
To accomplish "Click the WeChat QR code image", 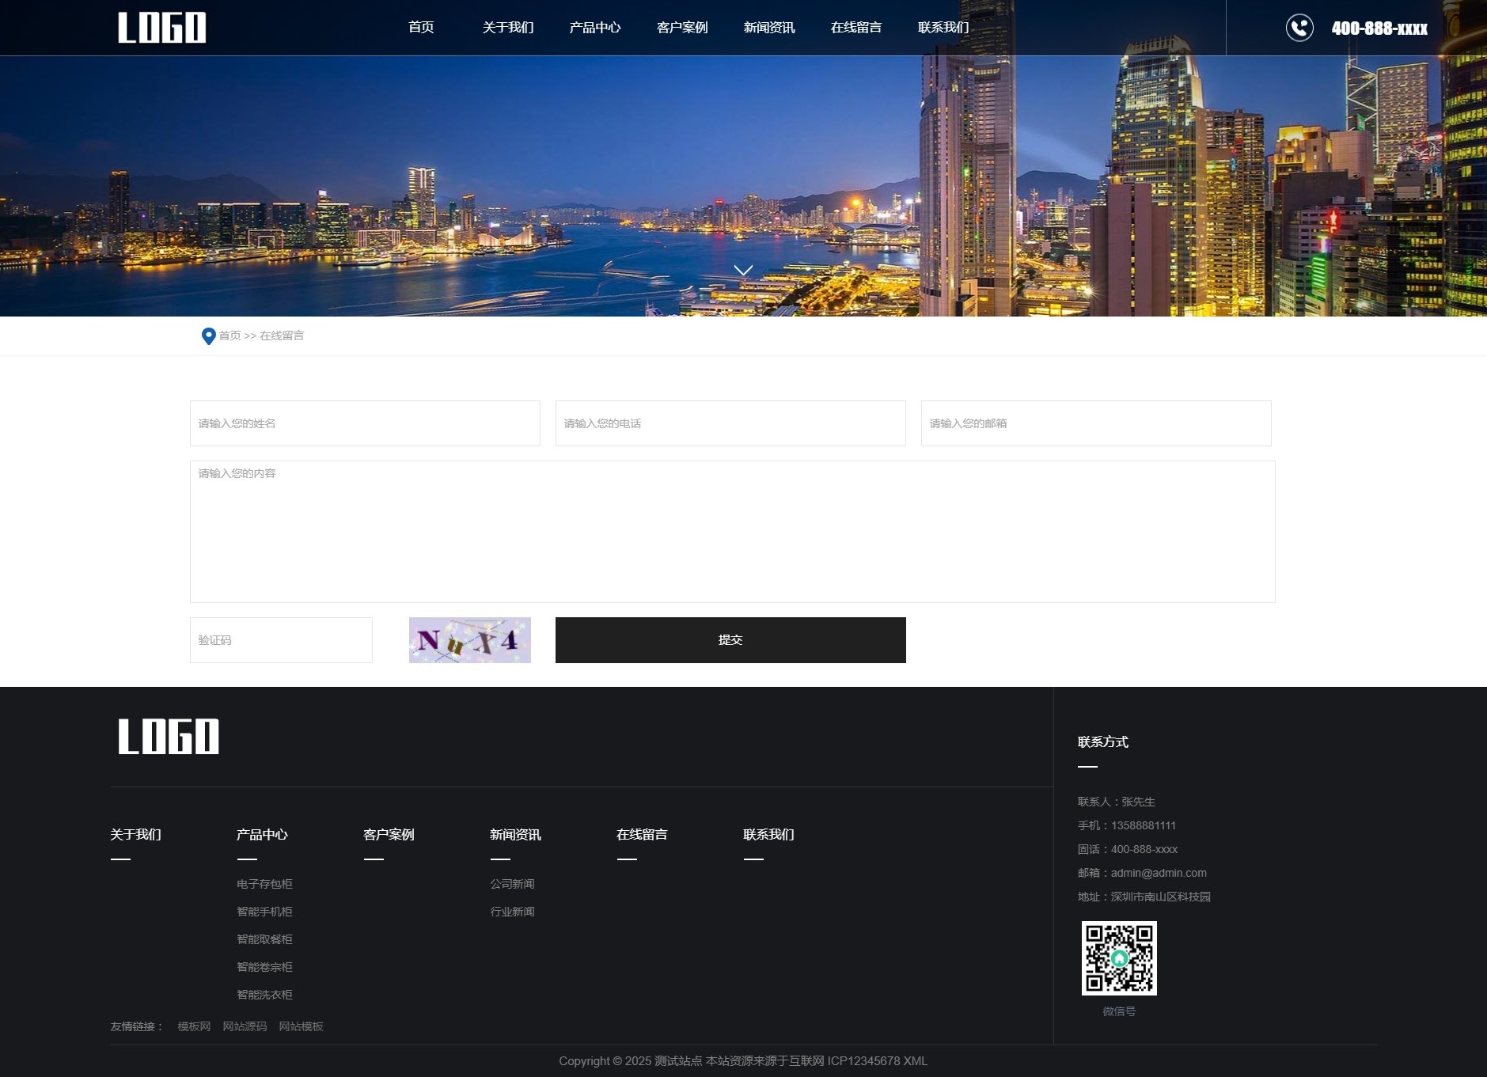I will tap(1118, 958).
